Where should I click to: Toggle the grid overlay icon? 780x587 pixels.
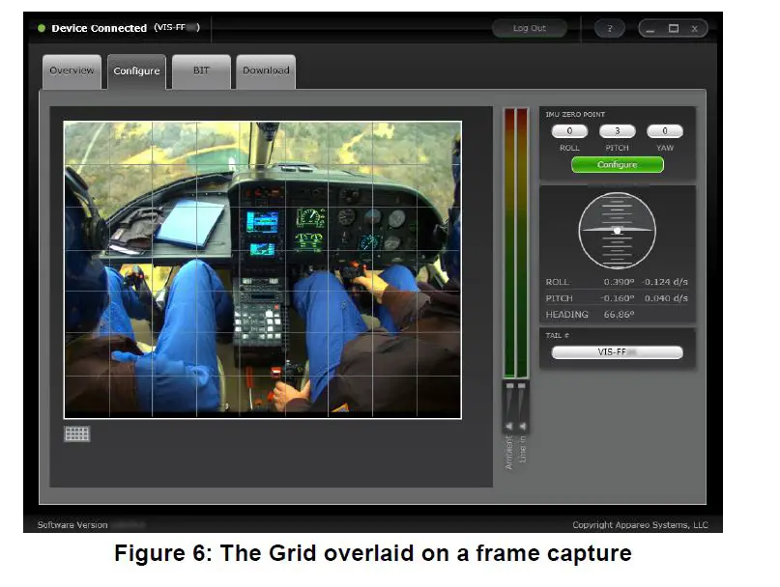(x=77, y=434)
